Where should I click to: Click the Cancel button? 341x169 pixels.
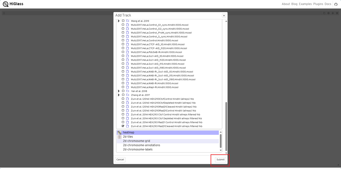click(x=120, y=159)
